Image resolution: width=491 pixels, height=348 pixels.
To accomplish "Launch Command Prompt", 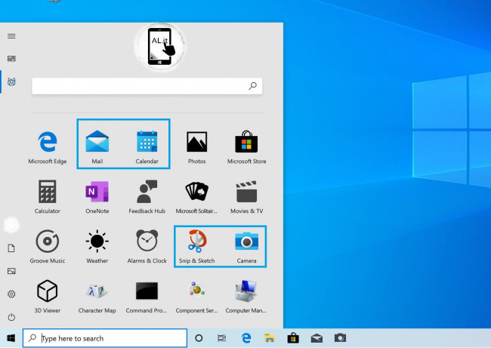I will (x=147, y=297).
